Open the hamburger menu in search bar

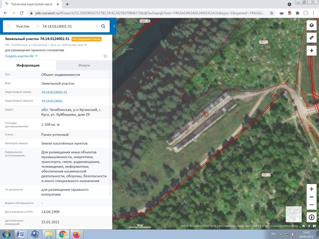[9, 26]
